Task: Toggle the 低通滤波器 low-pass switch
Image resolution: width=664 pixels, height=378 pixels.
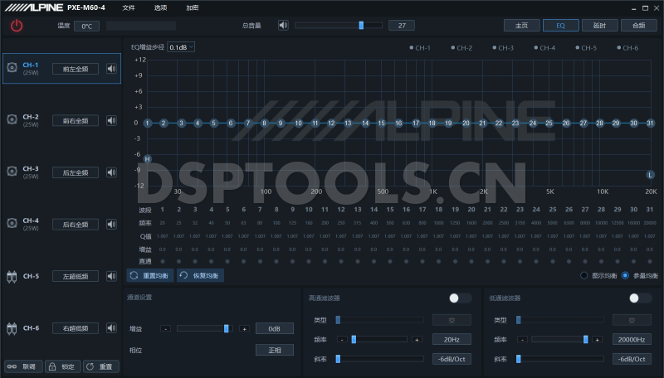Action: [x=640, y=298]
